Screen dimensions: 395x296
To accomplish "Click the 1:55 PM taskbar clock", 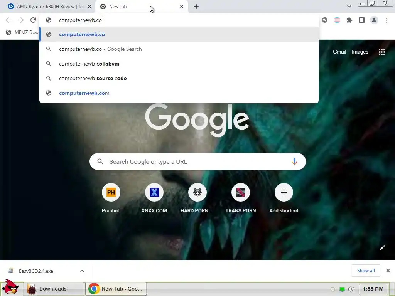I will click(x=373, y=289).
